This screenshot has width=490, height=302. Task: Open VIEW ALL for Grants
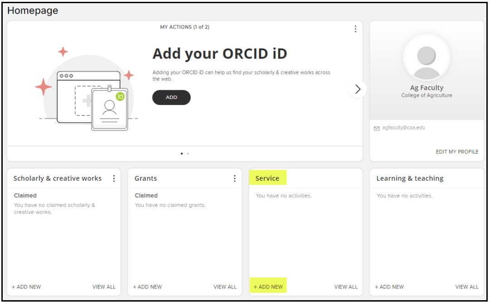(x=225, y=287)
